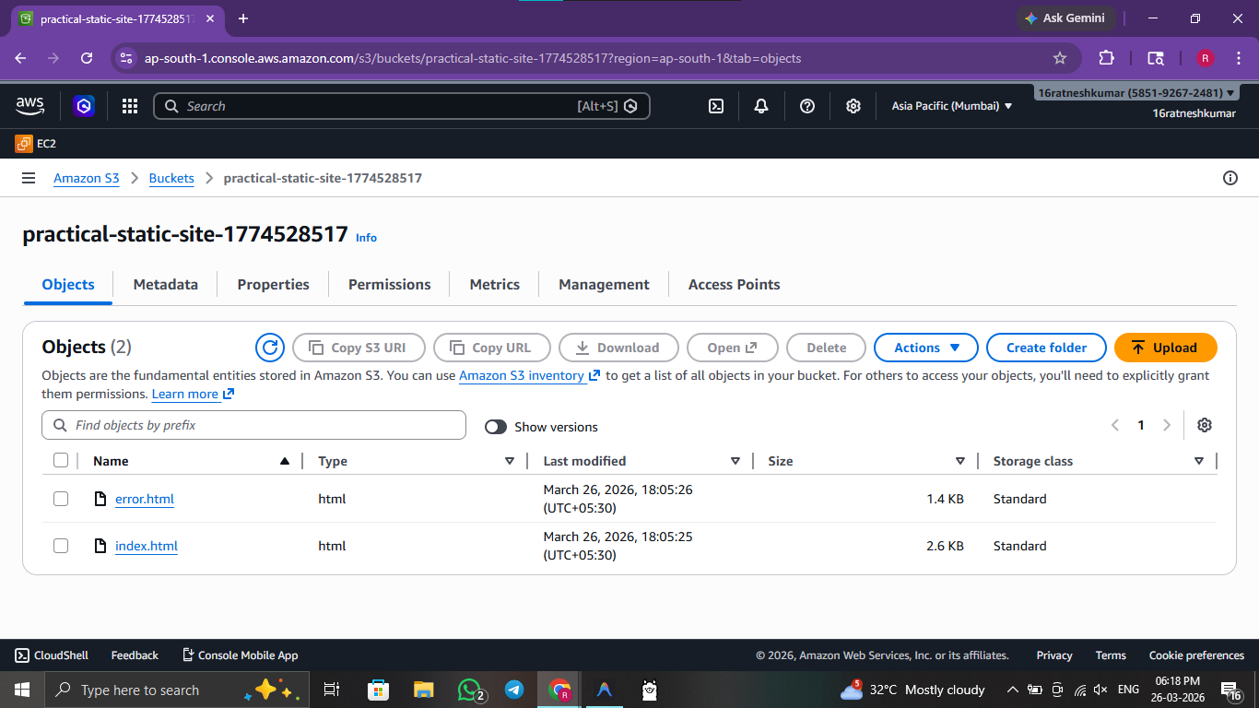This screenshot has height=708, width=1259.
Task: Switch to the Properties tab
Action: tap(274, 285)
